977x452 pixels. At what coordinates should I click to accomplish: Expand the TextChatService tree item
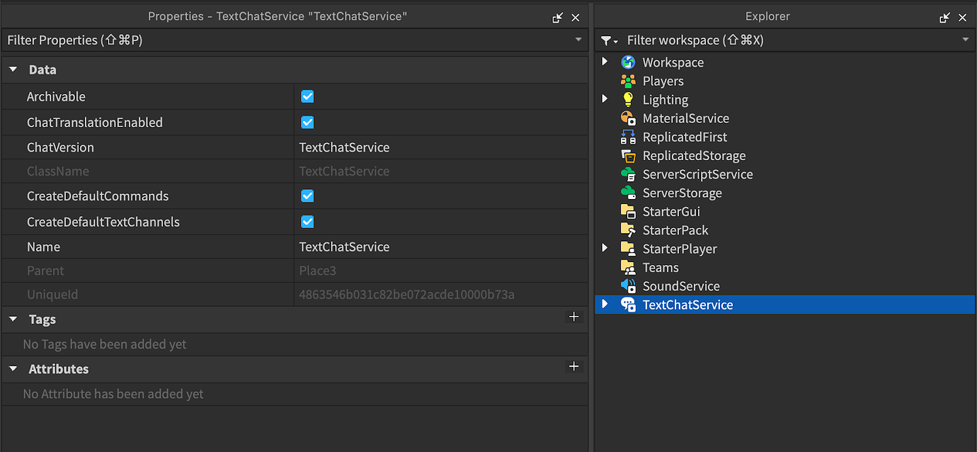tap(604, 305)
